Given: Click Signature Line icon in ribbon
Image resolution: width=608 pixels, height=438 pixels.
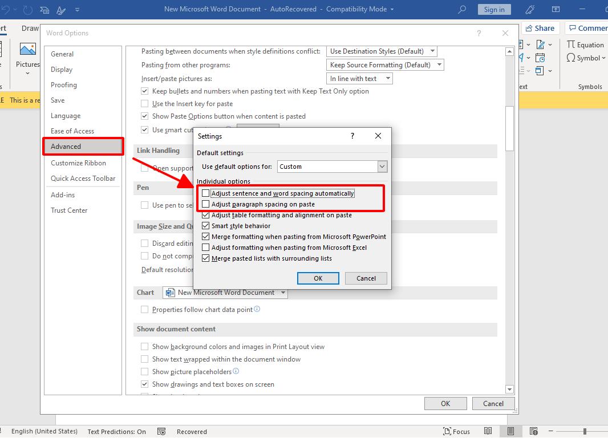Looking at the screenshot, I should coord(541,44).
